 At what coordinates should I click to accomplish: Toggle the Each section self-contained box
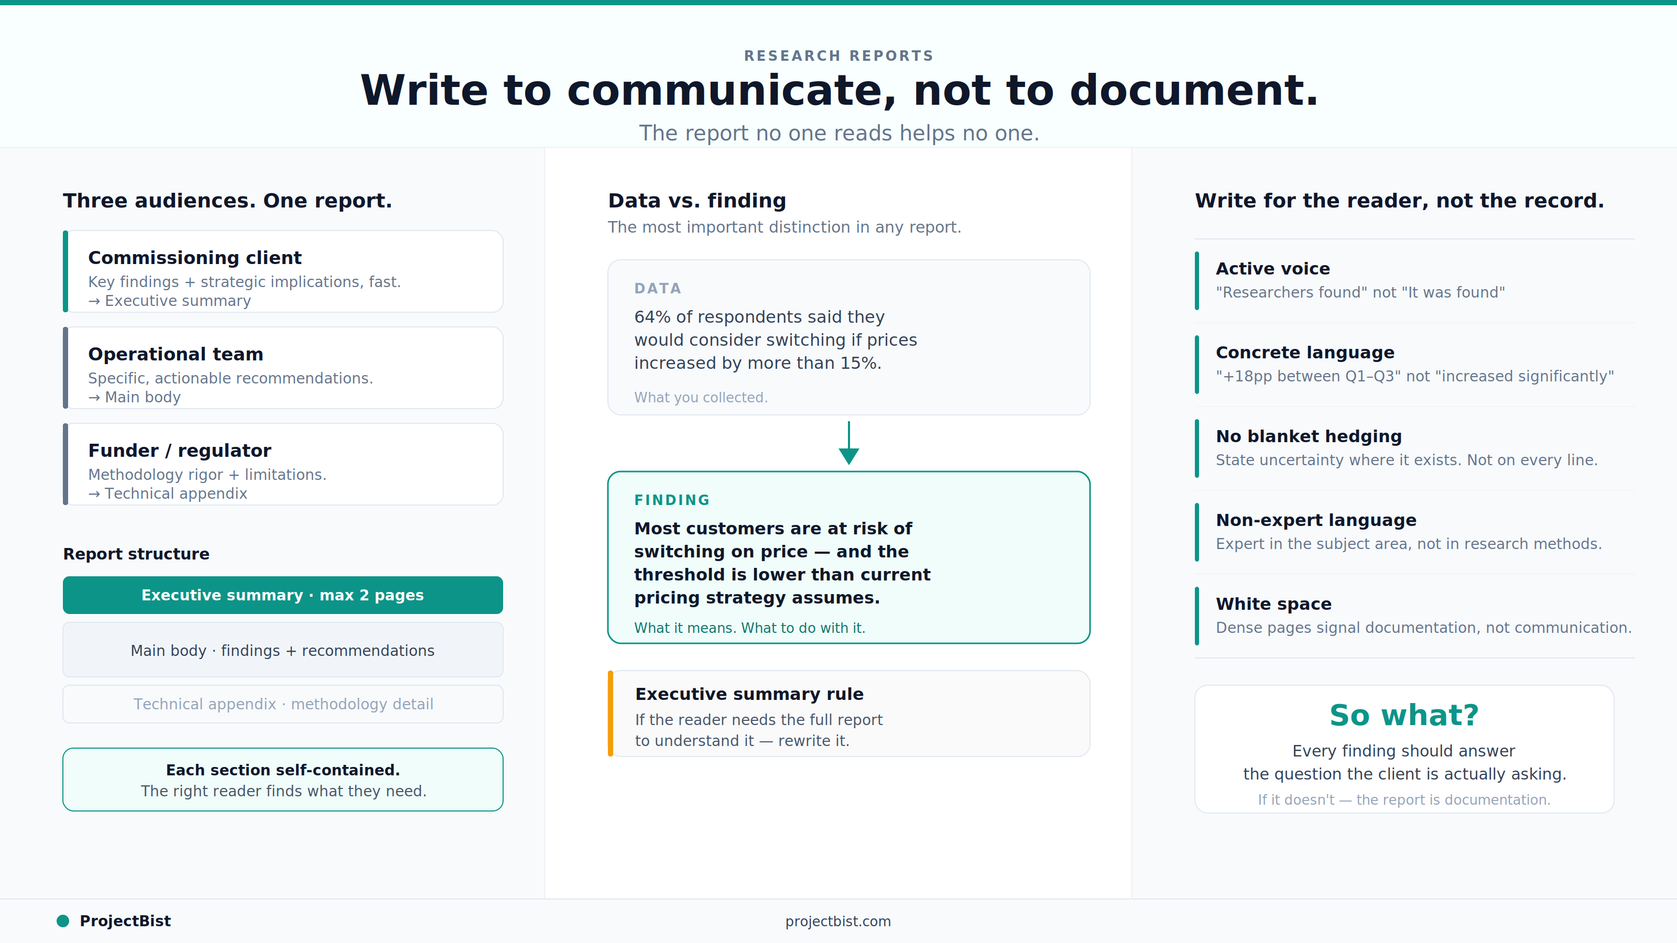pyautogui.click(x=282, y=779)
